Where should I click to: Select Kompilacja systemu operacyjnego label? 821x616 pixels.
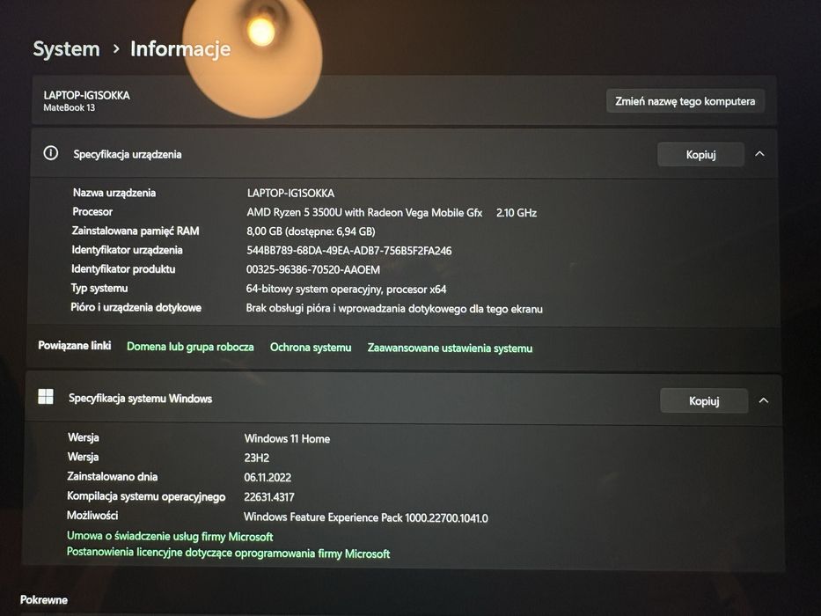pyautogui.click(x=146, y=496)
